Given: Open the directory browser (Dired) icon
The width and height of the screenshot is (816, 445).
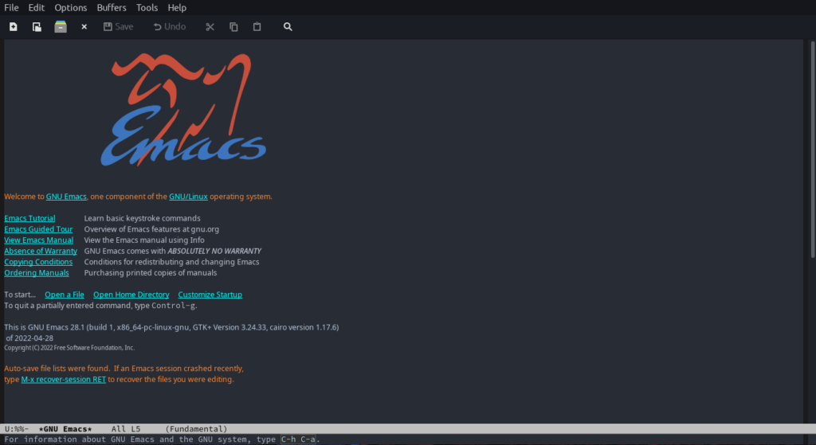Looking at the screenshot, I should 61,26.
